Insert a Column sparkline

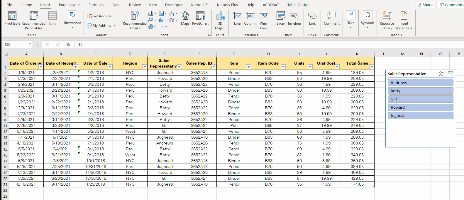[x=250, y=19]
